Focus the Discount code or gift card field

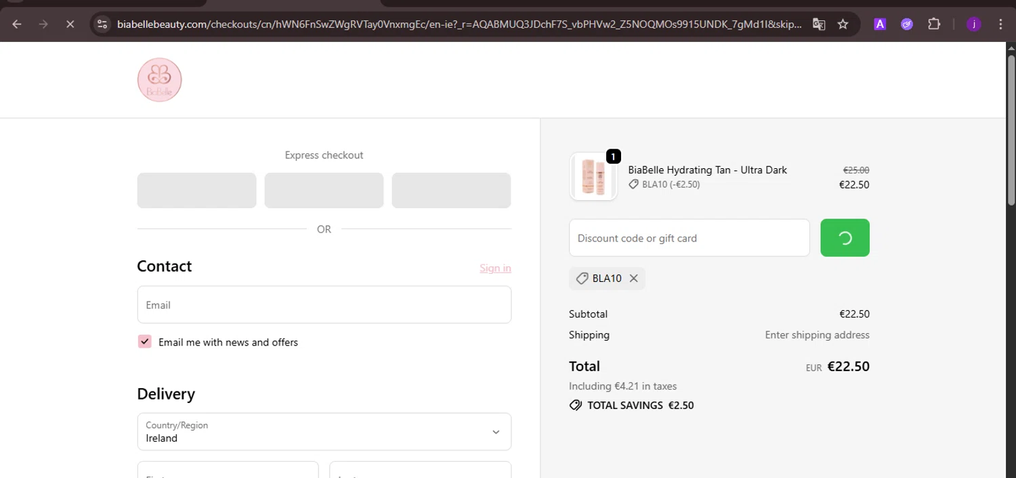[690, 238]
